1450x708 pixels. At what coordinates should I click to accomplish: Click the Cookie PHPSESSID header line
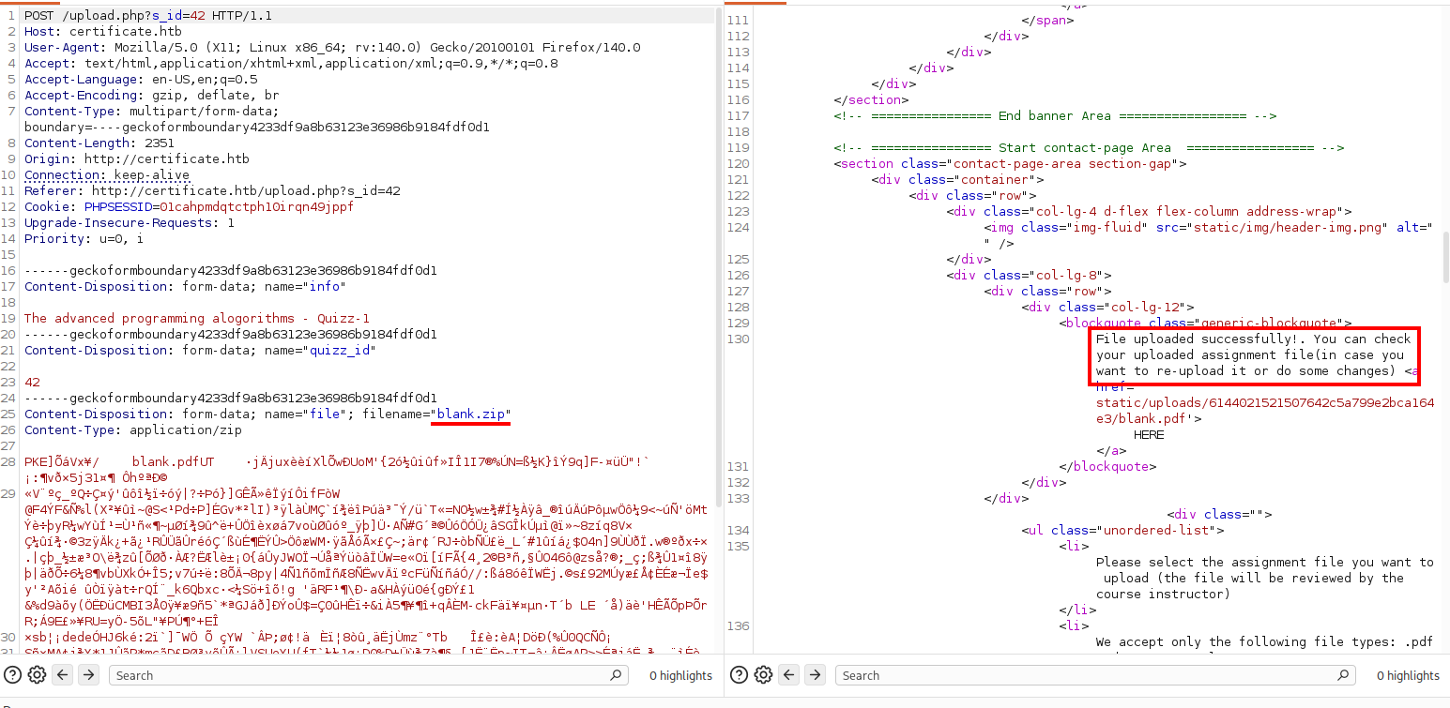190,206
